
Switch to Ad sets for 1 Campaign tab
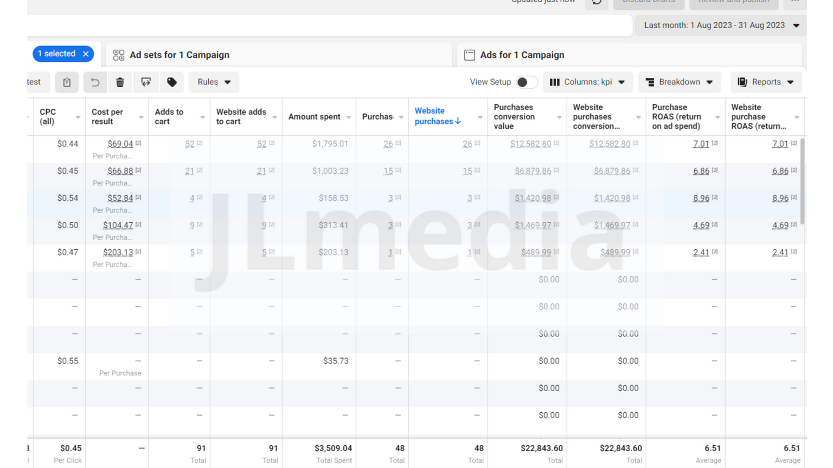179,55
